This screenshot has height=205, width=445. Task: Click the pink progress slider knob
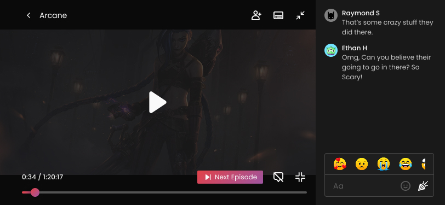click(35, 192)
